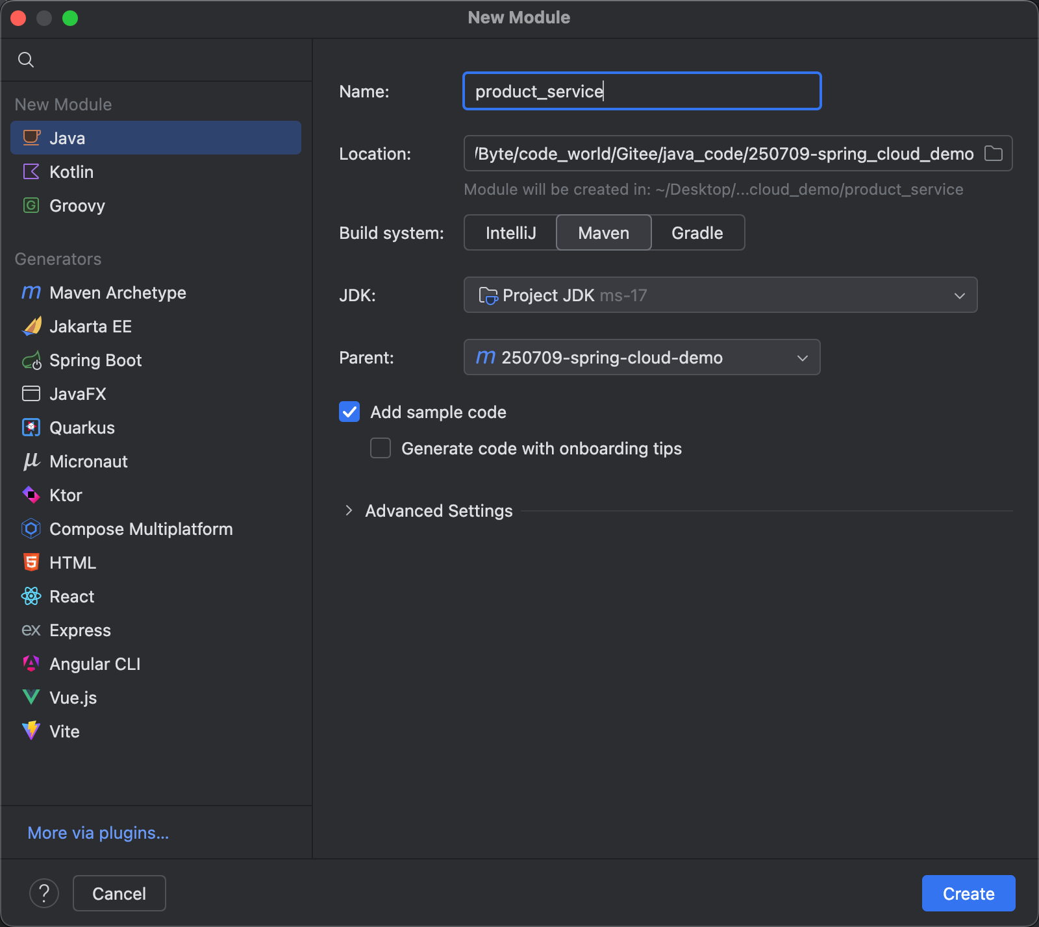Click the Micronaut mu icon
The width and height of the screenshot is (1039, 927).
pyautogui.click(x=31, y=461)
